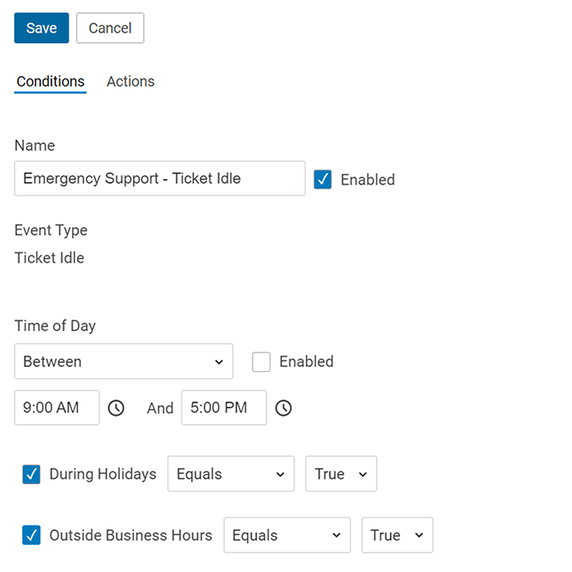Open the Between time comparison dropdown
The image size is (572, 572).
(123, 361)
